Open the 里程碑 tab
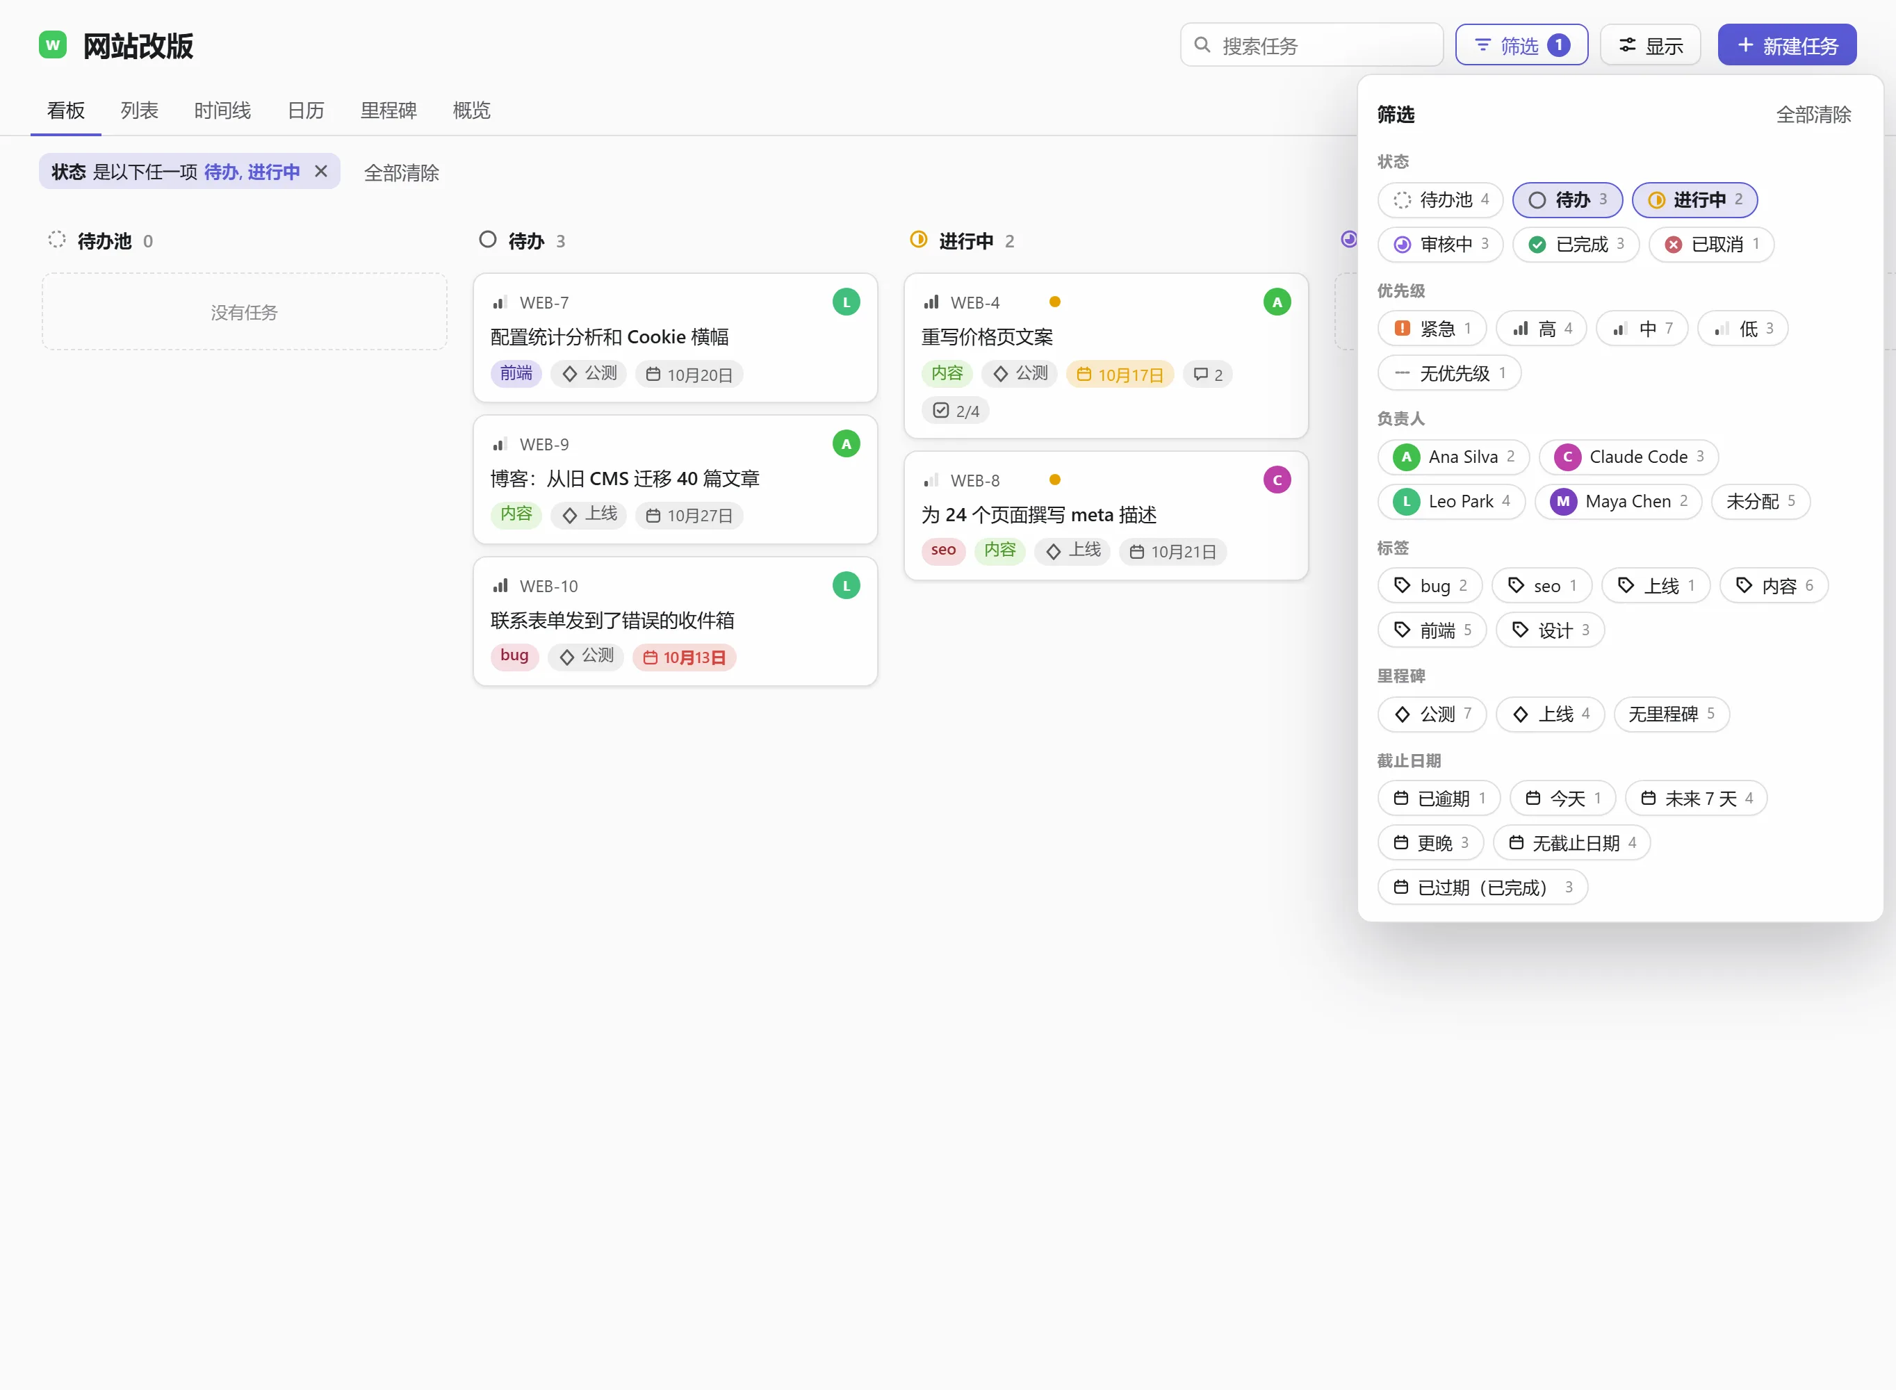The height and width of the screenshot is (1390, 1896). click(x=389, y=111)
